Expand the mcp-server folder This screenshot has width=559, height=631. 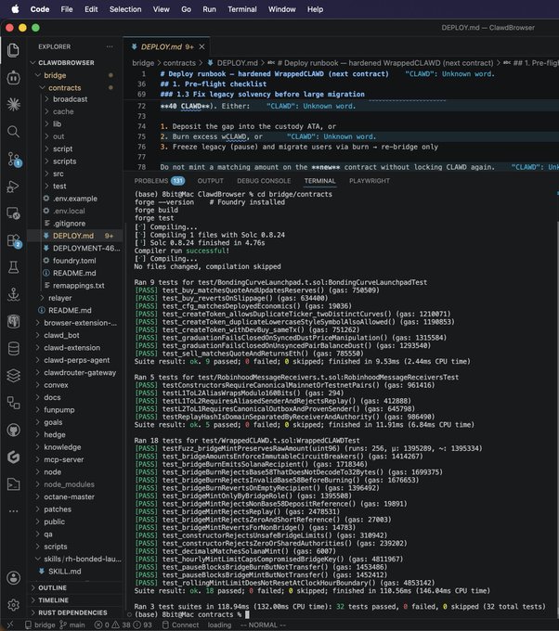pyautogui.click(x=64, y=459)
